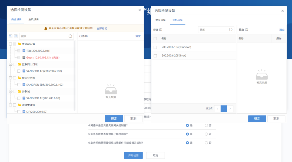Collapse the 互联网出口域 tree node
The image size is (292, 162).
point(11,64)
